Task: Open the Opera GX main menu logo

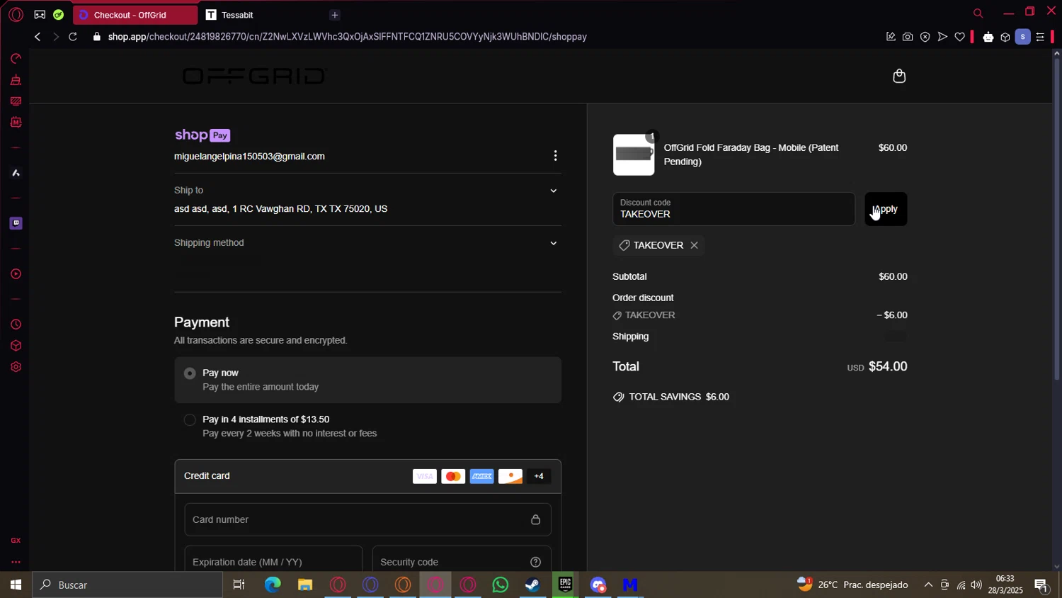Action: (x=16, y=14)
